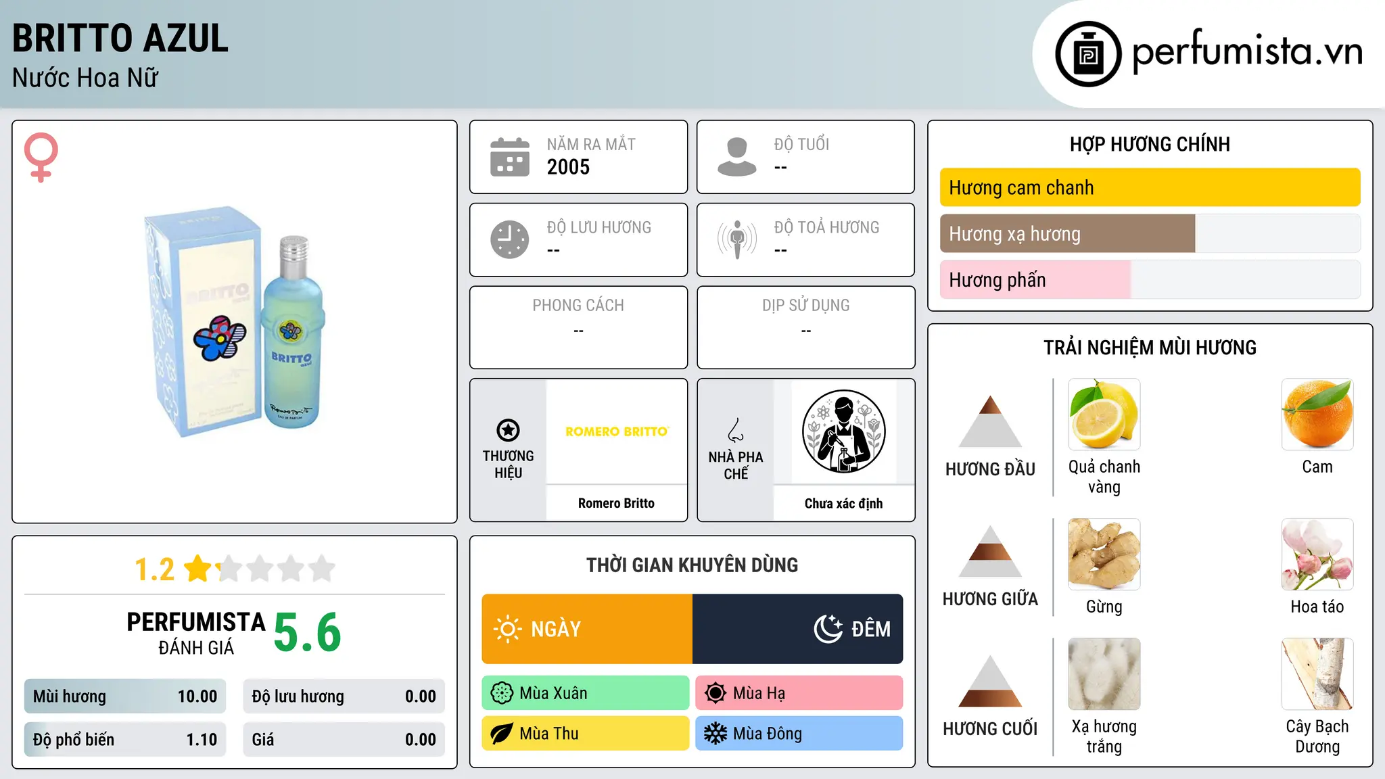Click the BRITTO AZUL title

coord(120,39)
